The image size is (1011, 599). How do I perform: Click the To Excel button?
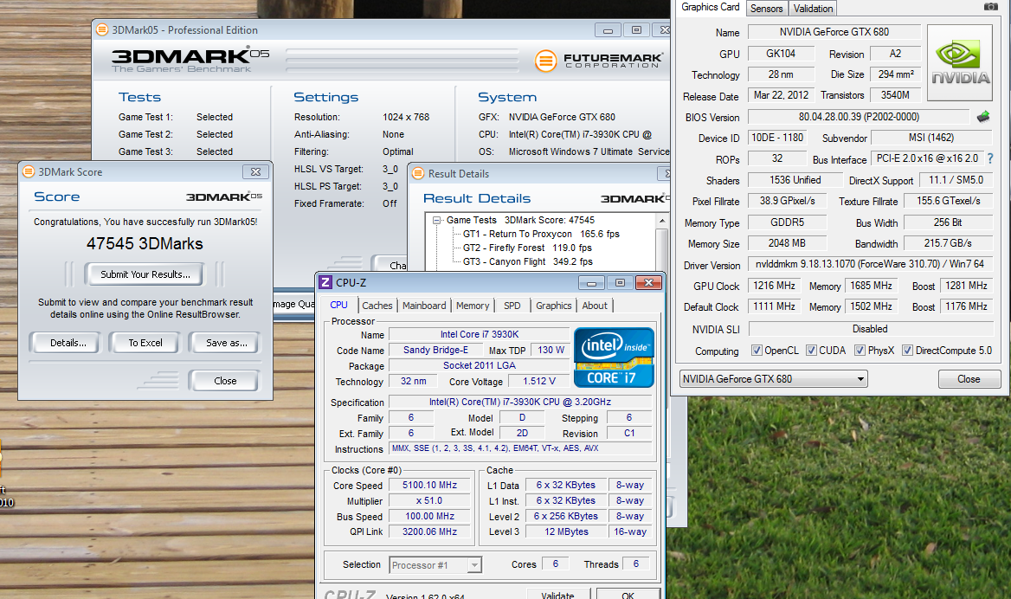point(145,343)
